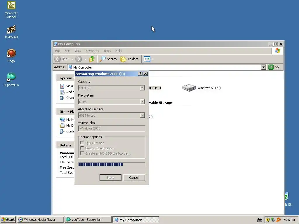Click the Details panel header
The height and width of the screenshot is (224, 299).
(65, 145)
